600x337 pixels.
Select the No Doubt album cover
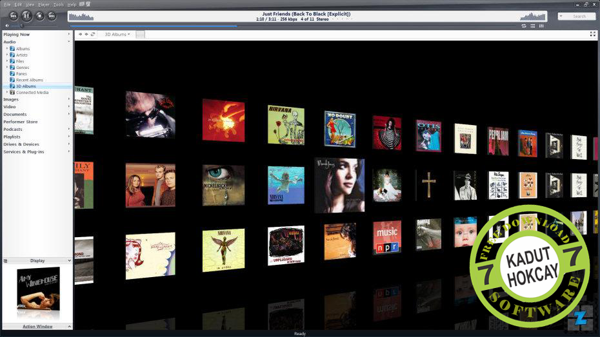coord(340,129)
